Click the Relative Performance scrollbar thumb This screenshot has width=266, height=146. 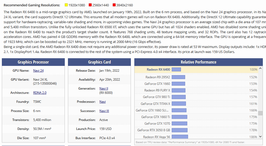(x=260, y=113)
